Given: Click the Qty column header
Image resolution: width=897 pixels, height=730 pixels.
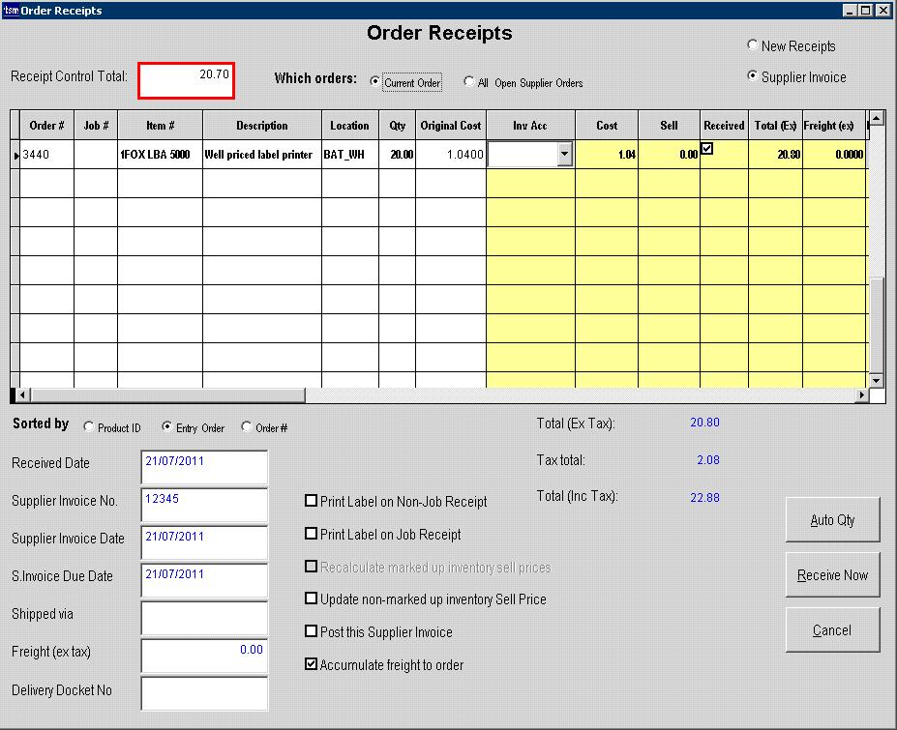Looking at the screenshot, I should [x=397, y=125].
